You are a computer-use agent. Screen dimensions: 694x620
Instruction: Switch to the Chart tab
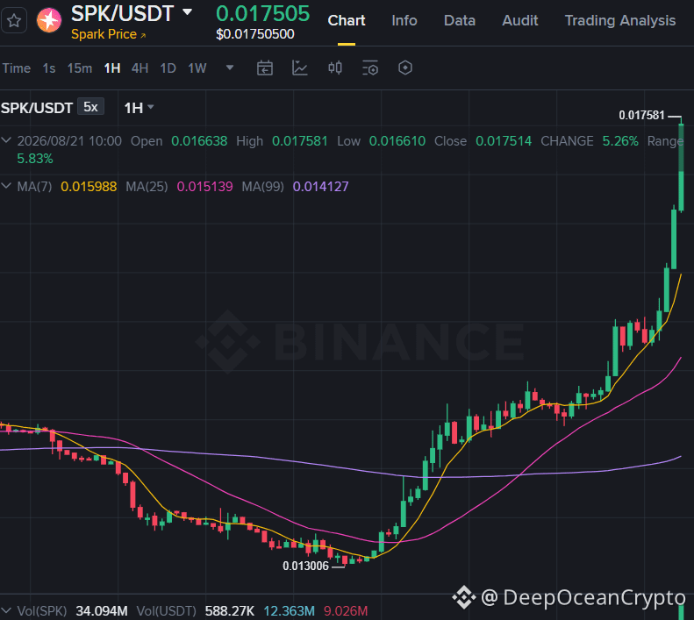[x=346, y=20]
